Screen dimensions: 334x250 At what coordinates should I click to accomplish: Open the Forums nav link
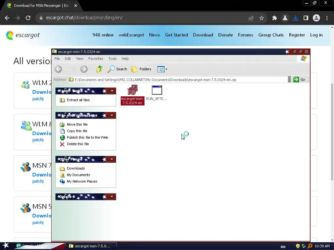click(x=246, y=35)
